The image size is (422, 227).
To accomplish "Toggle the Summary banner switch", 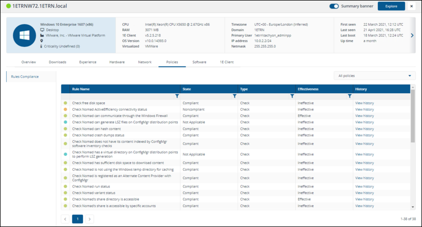I will click(x=334, y=6).
